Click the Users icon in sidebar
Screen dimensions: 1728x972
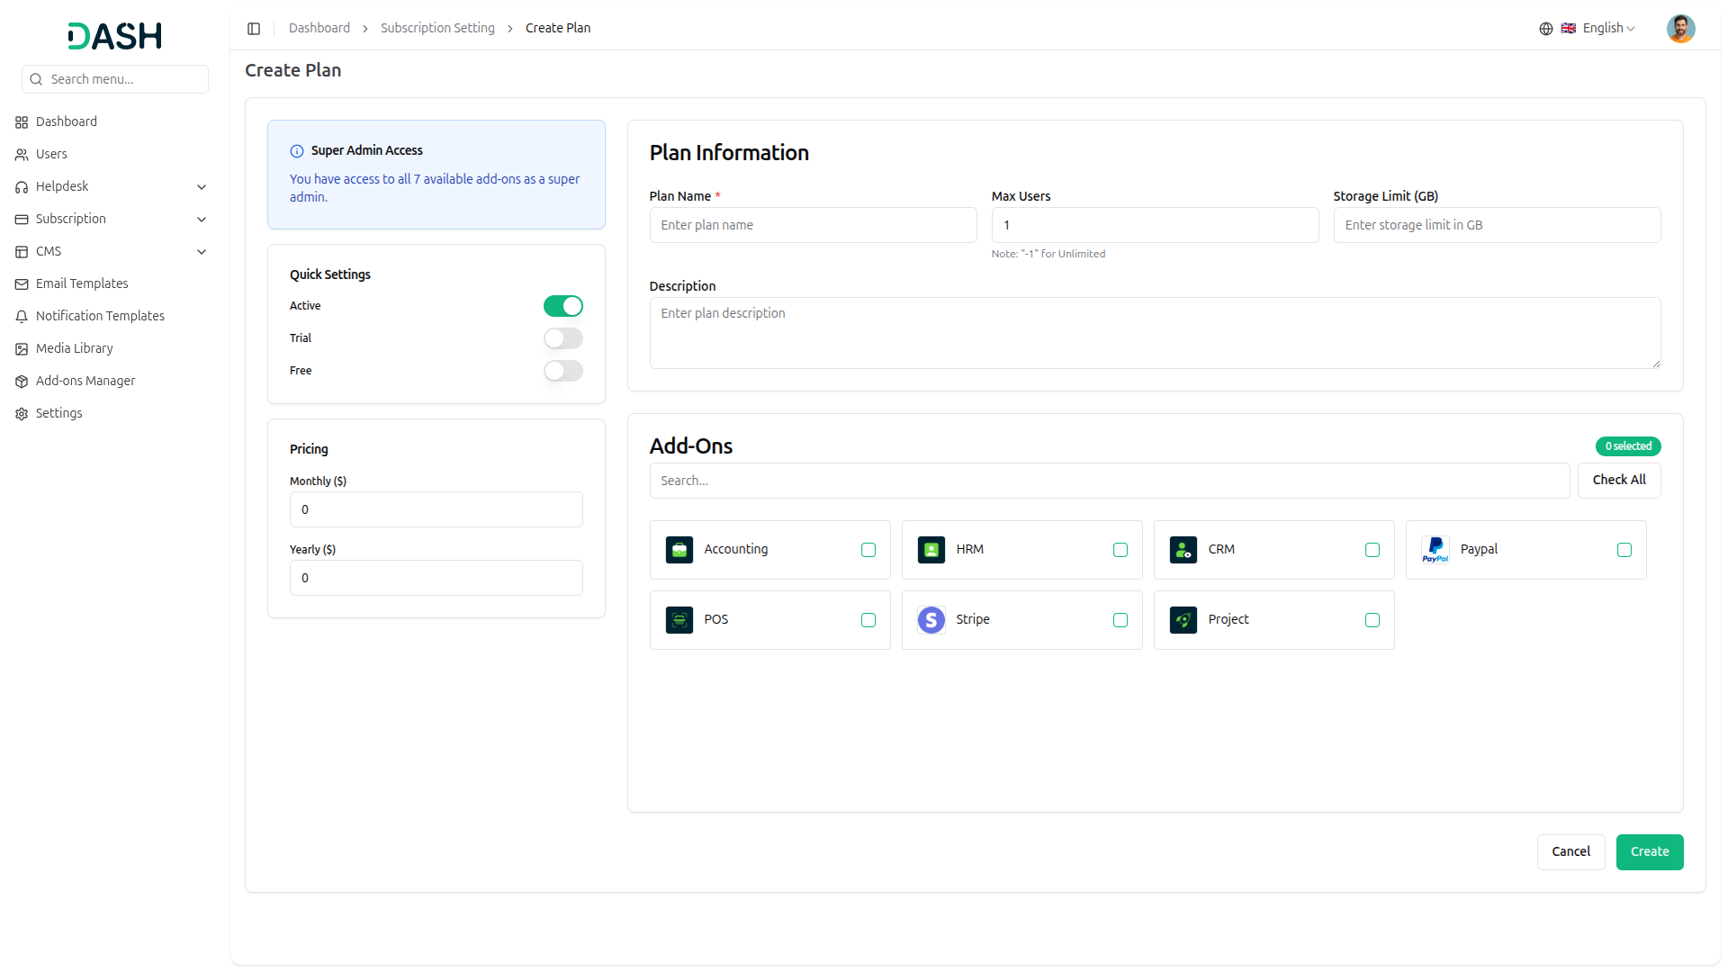(22, 155)
